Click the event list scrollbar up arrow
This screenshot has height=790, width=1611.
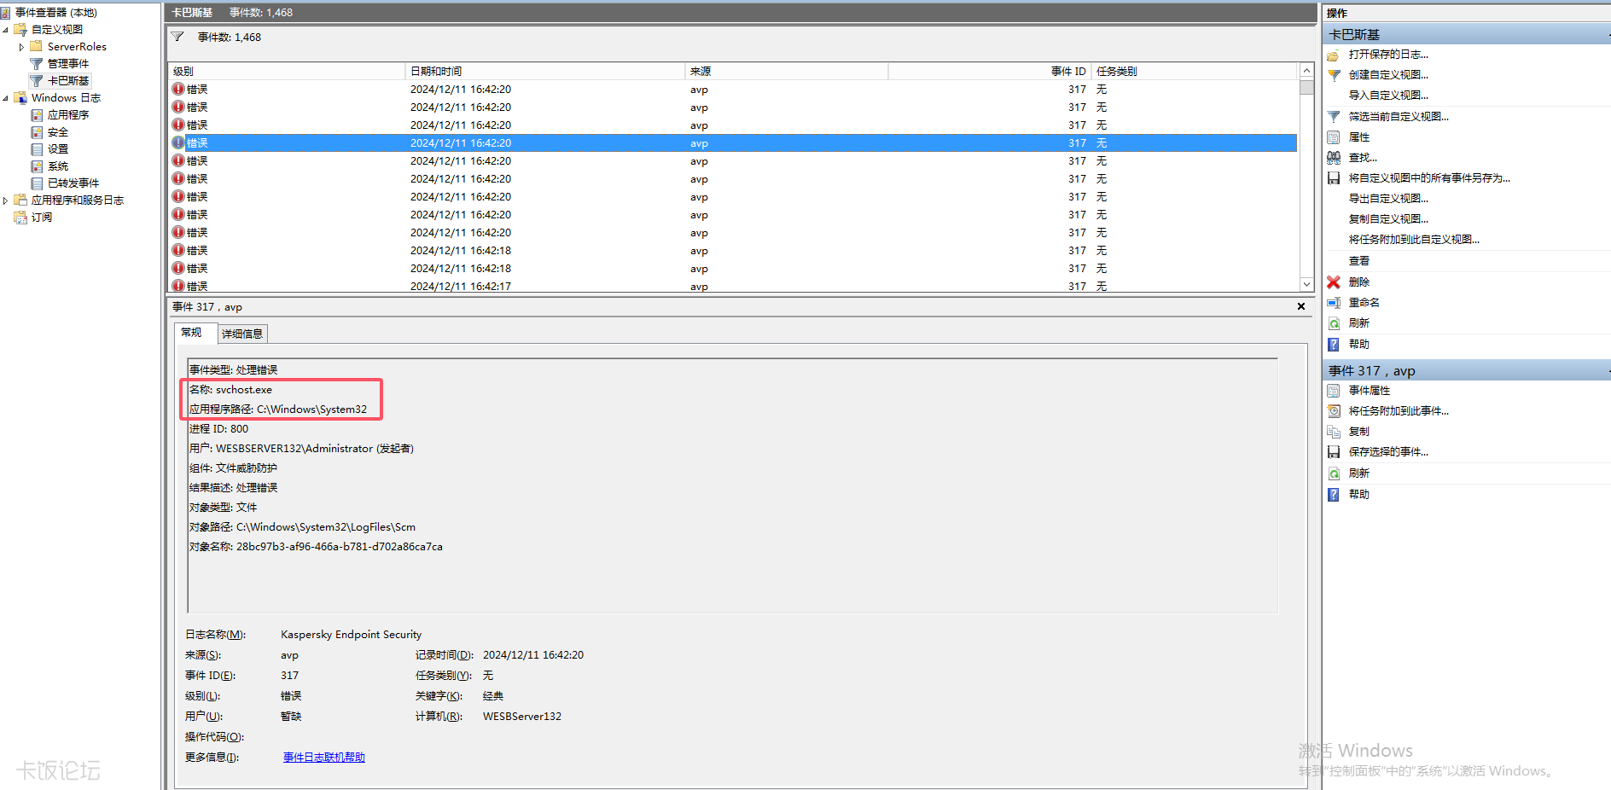pyautogui.click(x=1306, y=71)
